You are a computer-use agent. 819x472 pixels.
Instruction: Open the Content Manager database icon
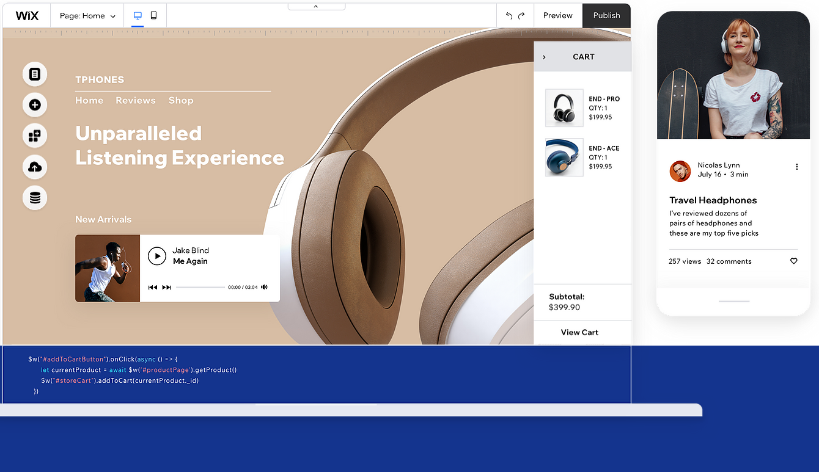point(35,198)
